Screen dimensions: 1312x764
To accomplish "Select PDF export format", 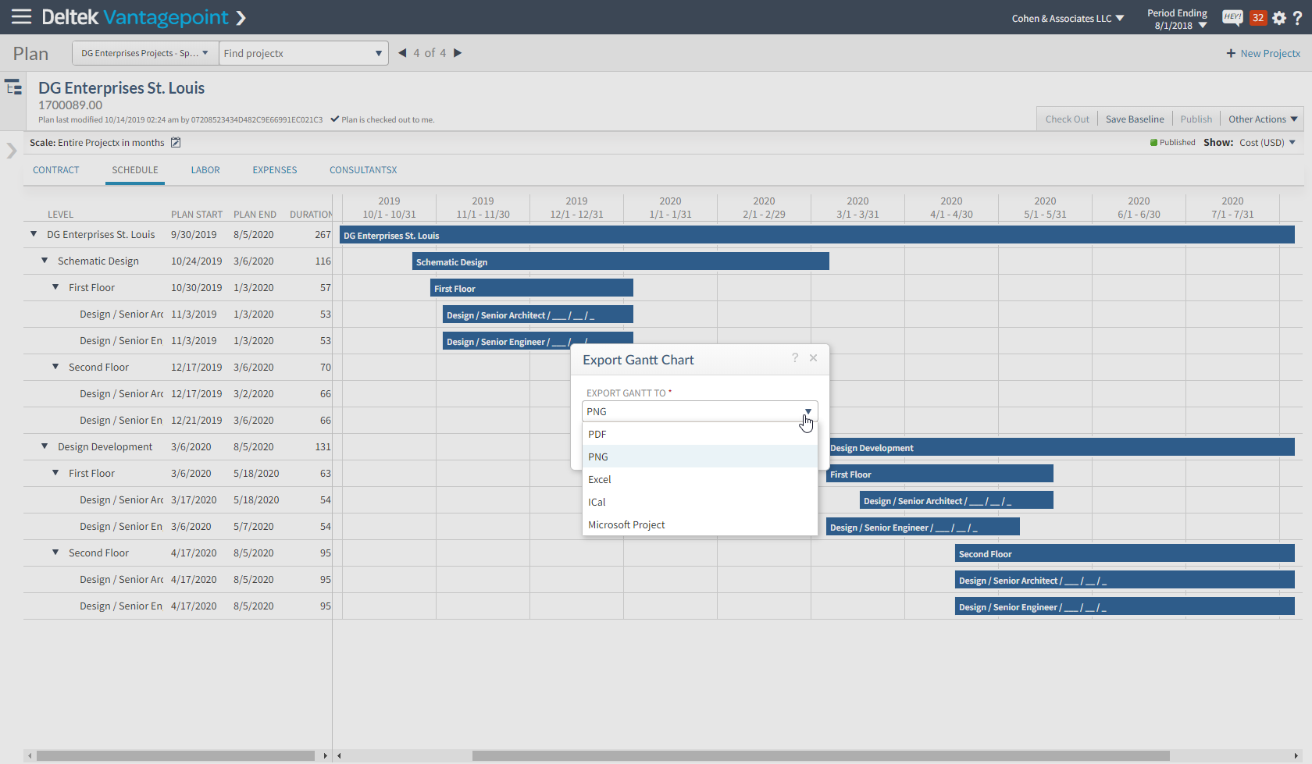I will click(x=700, y=434).
